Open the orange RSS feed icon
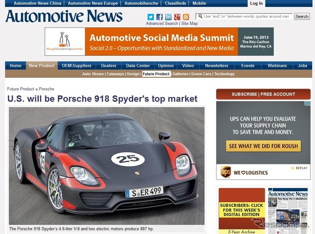This screenshot has height=234, width=315. coord(186,17)
